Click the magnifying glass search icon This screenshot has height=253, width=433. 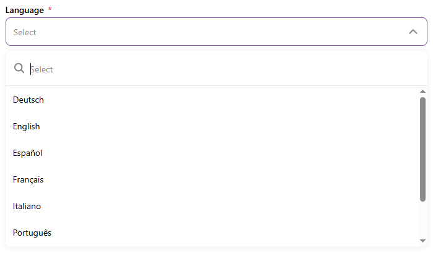click(19, 69)
